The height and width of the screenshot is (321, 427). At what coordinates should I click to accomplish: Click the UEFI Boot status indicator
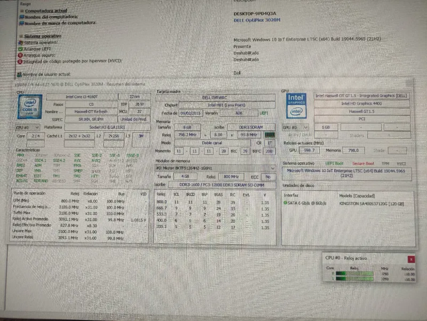(334, 163)
